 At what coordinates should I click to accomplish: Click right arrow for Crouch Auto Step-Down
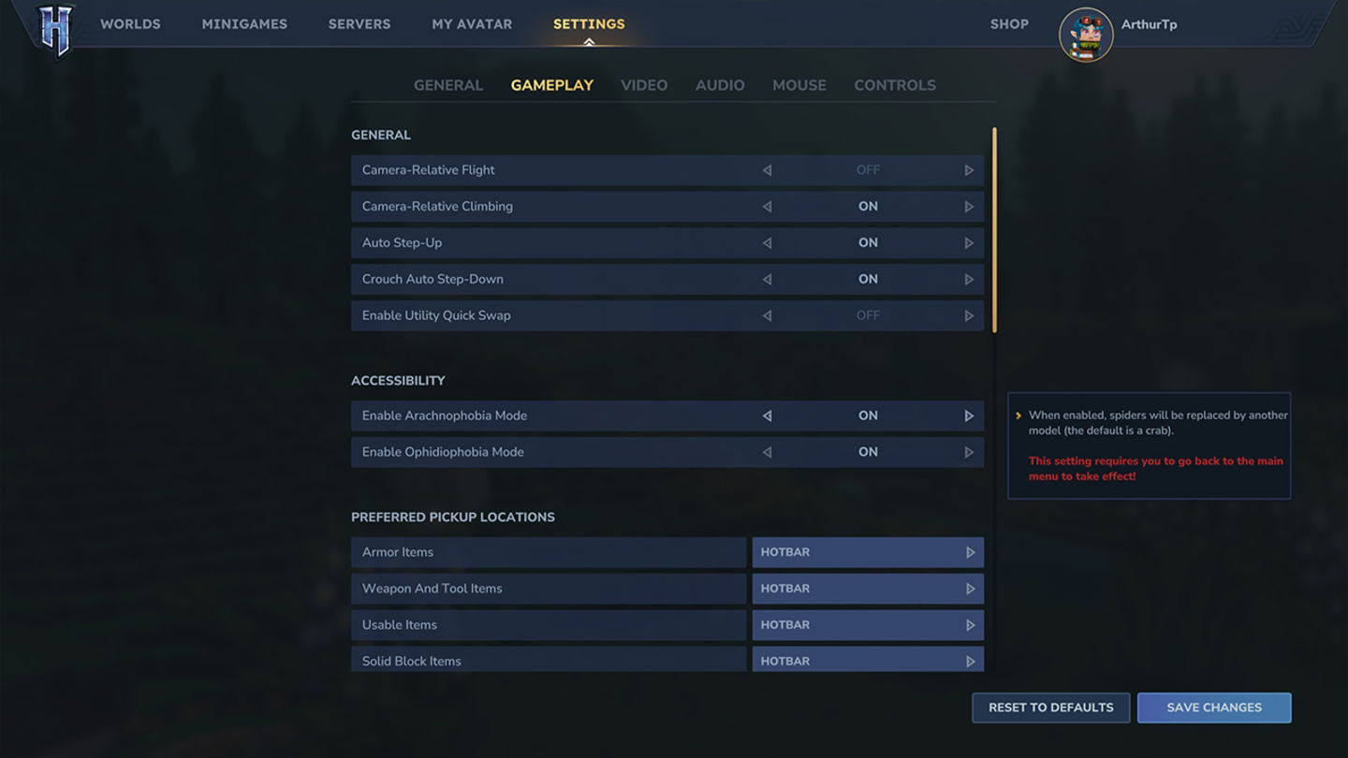click(x=969, y=280)
